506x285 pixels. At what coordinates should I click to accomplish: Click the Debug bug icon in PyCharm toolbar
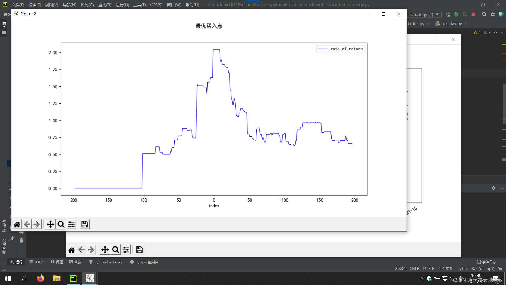(x=456, y=14)
